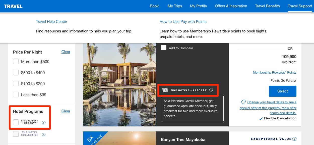The height and width of the screenshot is (145, 314).
Task: Click info icon on hotel card Fine Hotels badge
Action: click(211, 90)
